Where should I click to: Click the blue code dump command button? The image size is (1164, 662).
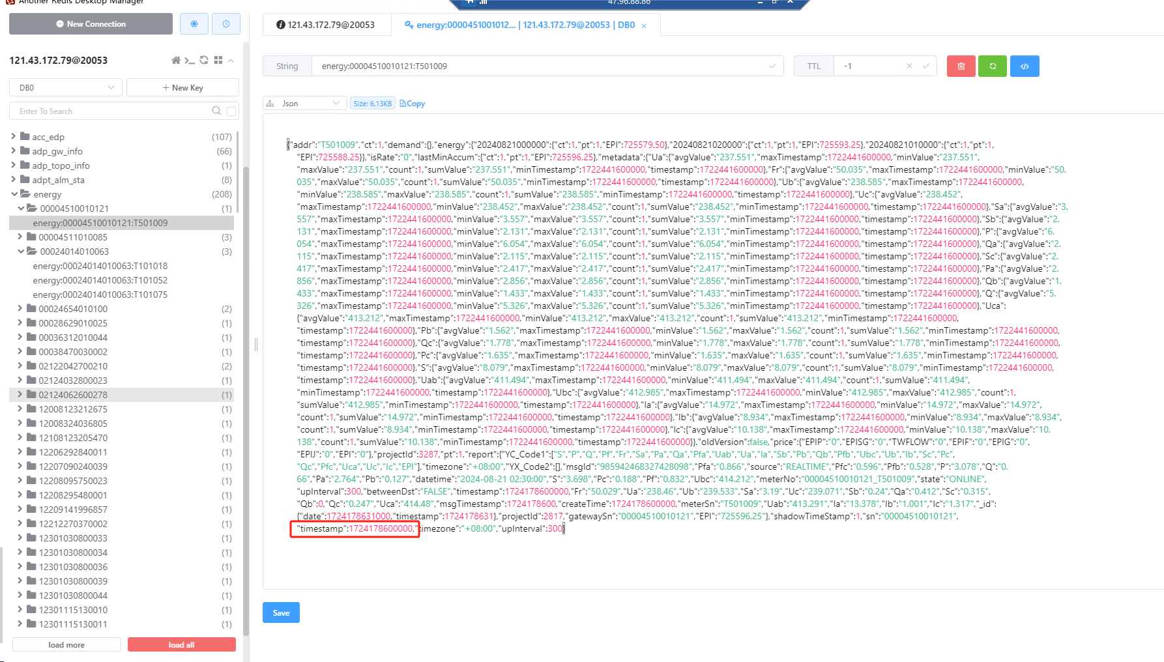[x=1025, y=66]
